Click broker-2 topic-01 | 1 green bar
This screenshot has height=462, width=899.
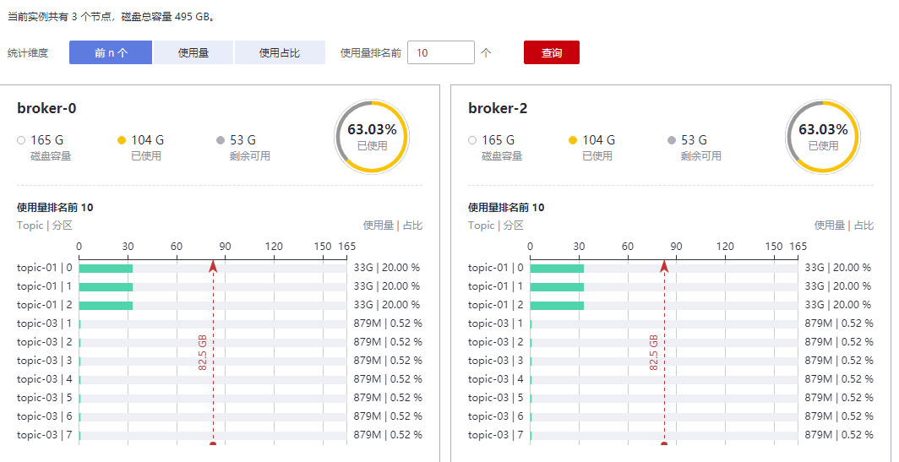[558, 286]
